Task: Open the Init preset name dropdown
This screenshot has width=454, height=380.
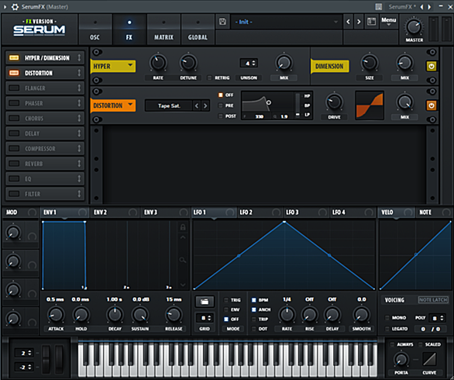Action: 285,22
